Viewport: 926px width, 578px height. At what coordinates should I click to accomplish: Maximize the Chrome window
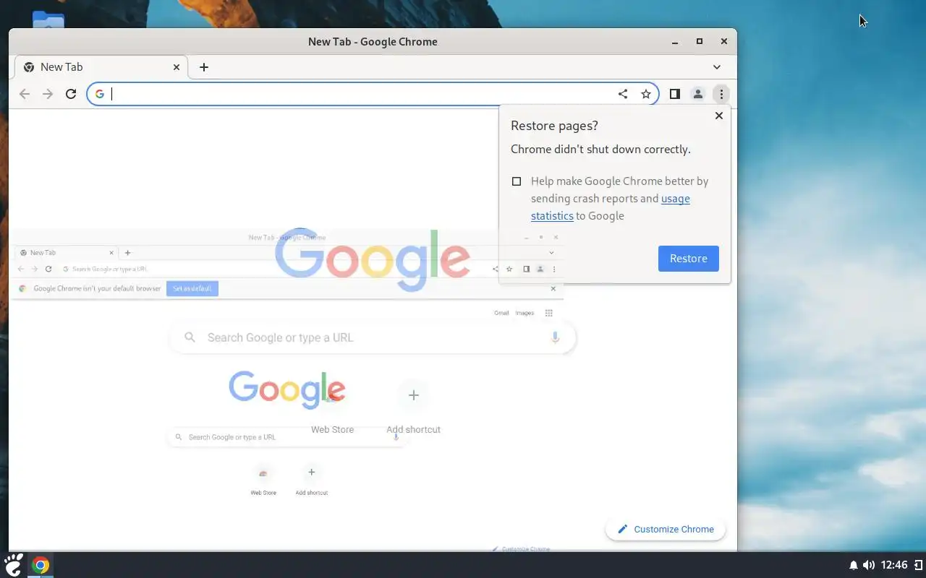pos(700,42)
